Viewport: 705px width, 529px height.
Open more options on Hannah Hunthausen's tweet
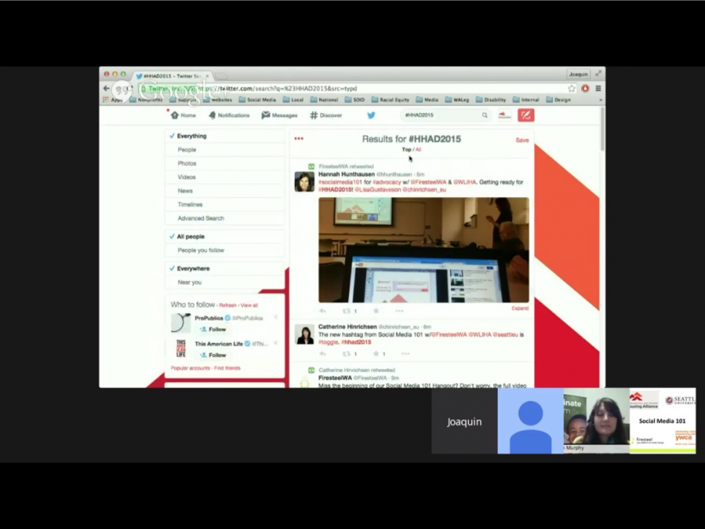coord(399,311)
